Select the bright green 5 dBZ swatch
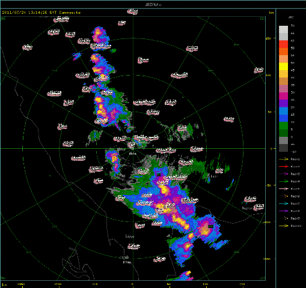The height and width of the screenshot is (288, 306). [283, 126]
